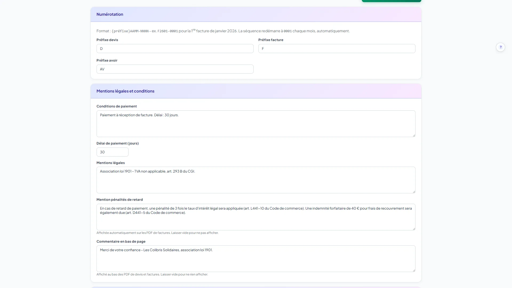512x288 pixels.
Task: Click the 'Mention pénalités de retard' label
Action: [120, 199]
